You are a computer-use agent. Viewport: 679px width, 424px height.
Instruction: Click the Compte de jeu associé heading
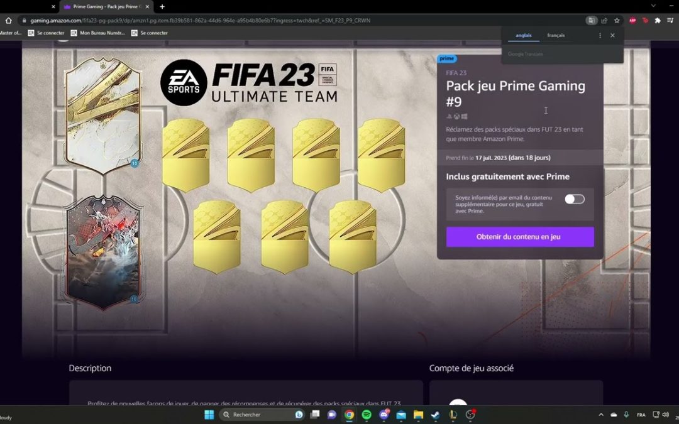tap(471, 368)
